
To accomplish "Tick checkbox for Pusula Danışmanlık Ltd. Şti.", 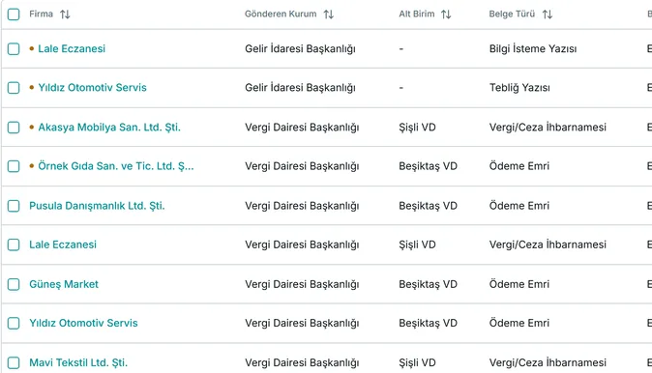I will (14, 206).
